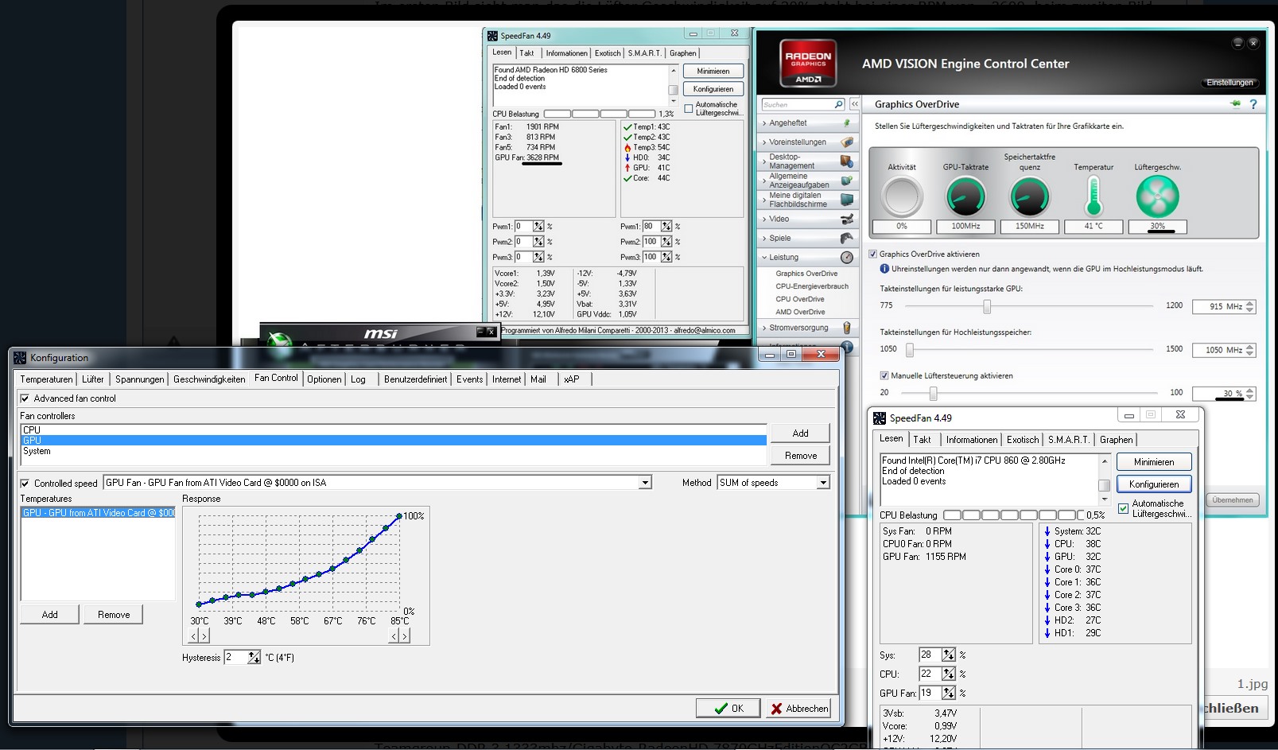Click manual fan speed slider handle
Screen dimensions: 1278x750
click(934, 393)
